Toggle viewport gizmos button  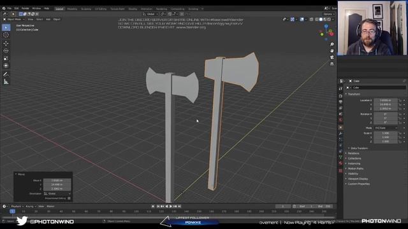click(293, 19)
